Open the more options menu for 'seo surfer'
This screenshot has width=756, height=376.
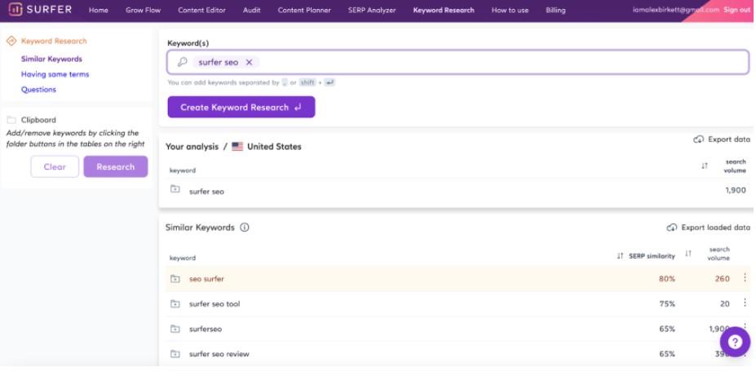pos(745,277)
